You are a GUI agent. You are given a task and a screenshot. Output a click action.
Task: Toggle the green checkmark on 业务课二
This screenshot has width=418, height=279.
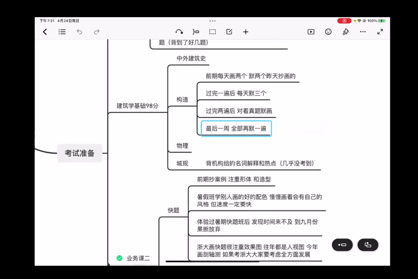pyautogui.click(x=119, y=258)
